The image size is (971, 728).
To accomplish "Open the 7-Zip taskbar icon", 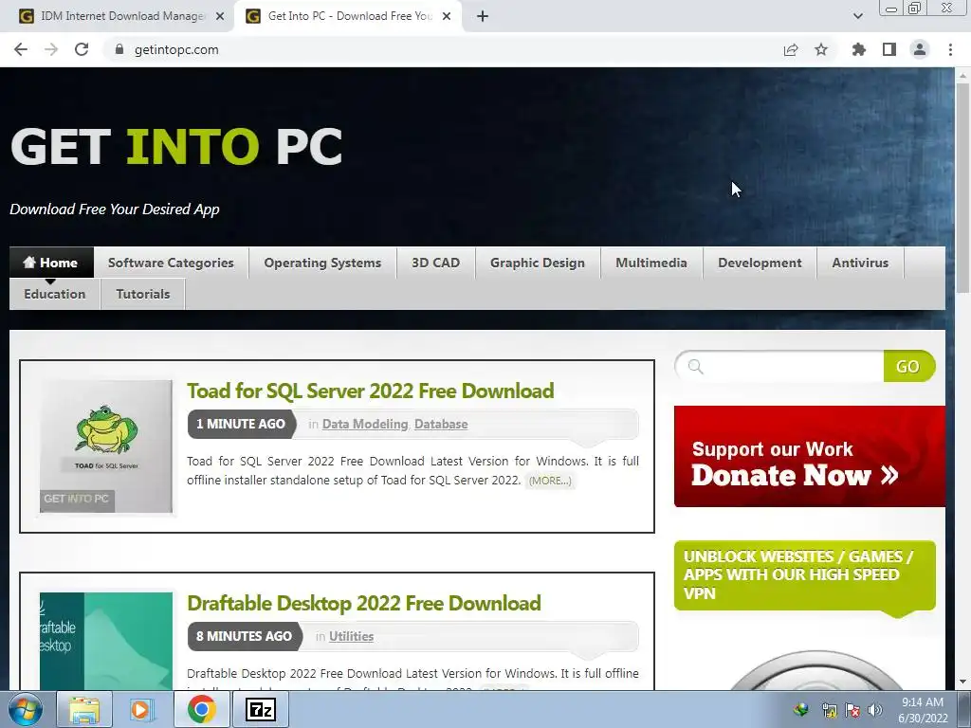I will 260,710.
